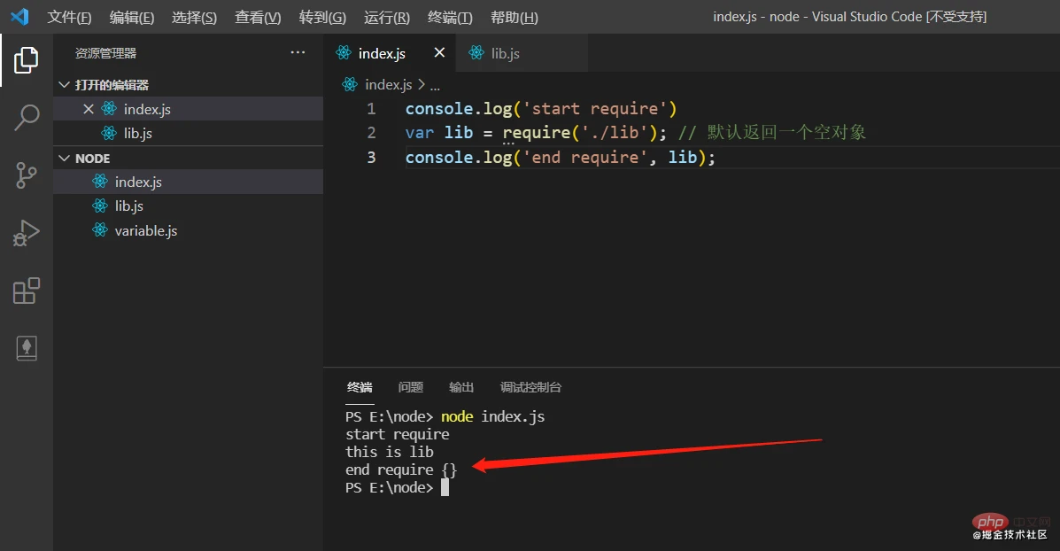Expand the index.js breadcrumb chevron

point(422,84)
